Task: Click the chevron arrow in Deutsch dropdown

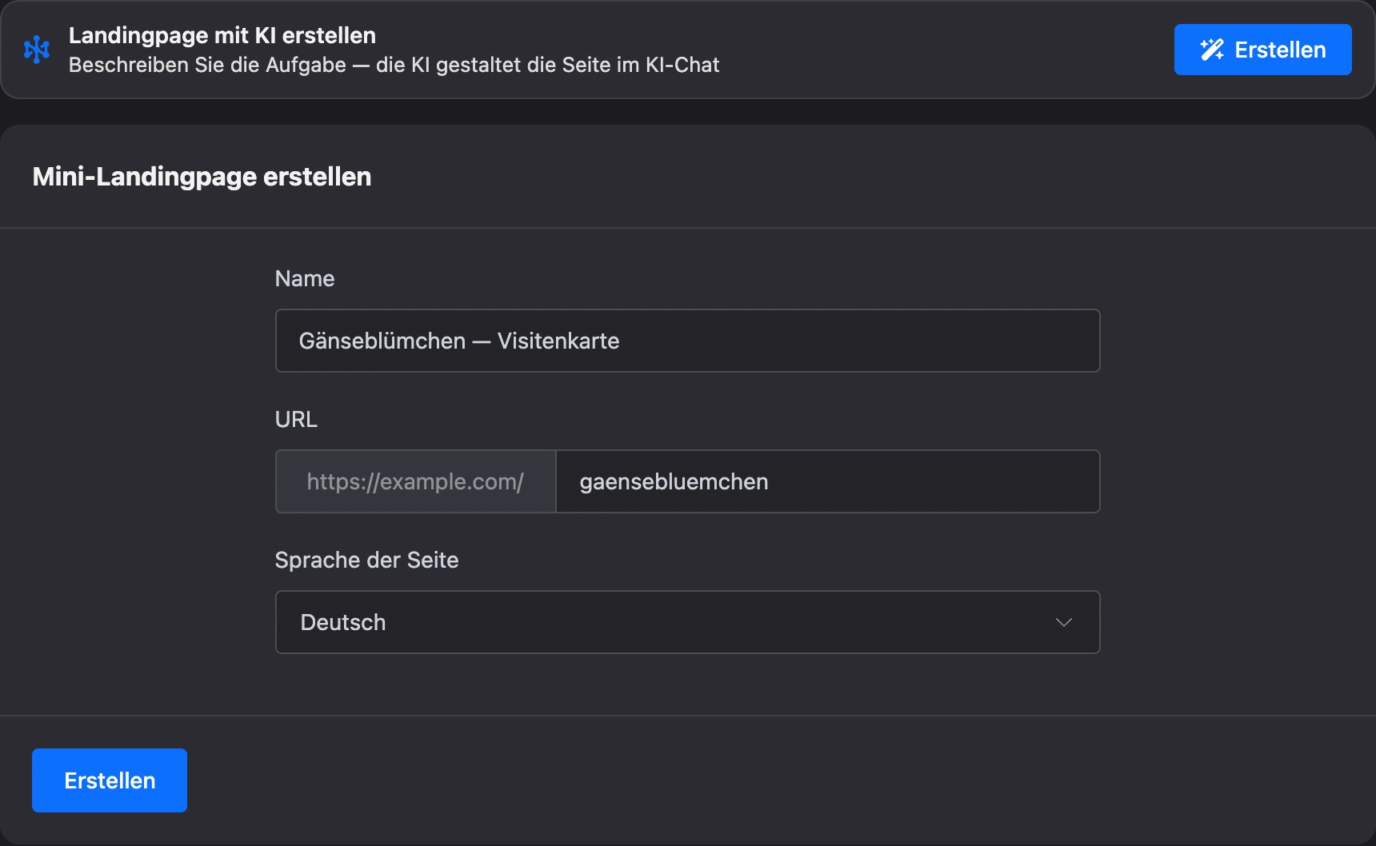Action: click(x=1063, y=622)
